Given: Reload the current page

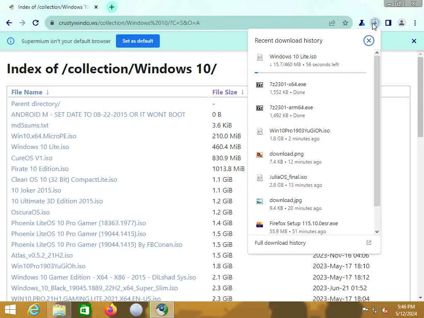Looking at the screenshot, I should (36, 23).
